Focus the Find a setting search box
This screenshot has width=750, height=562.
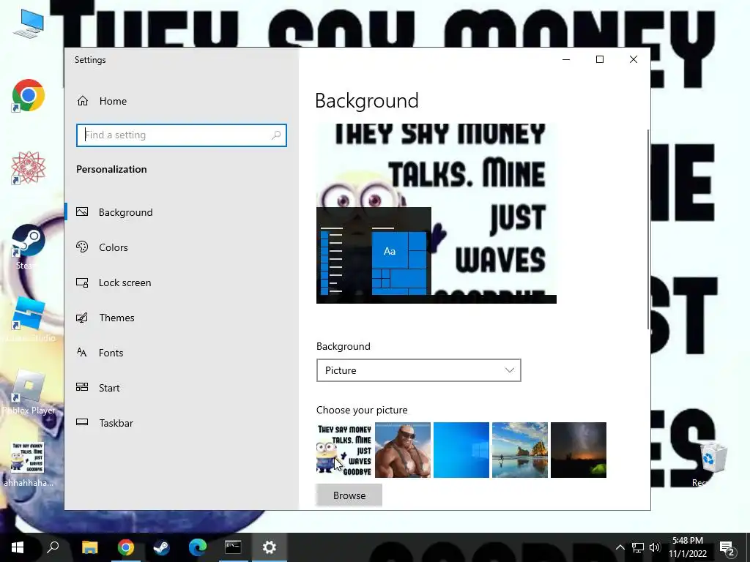[x=182, y=135]
